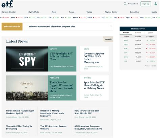This screenshot has width=160, height=139.
Task: Read ETF Spotlight: SPY Falls on Inflation News
Action: point(61,56)
